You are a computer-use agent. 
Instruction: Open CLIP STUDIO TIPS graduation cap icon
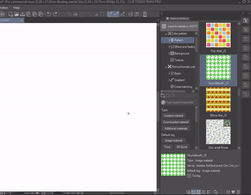[131, 14]
